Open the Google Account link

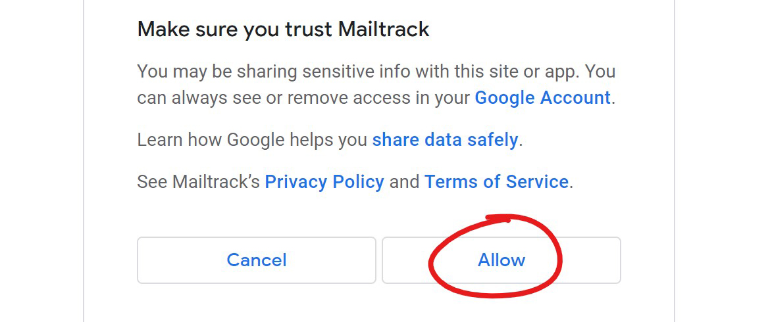click(x=542, y=98)
